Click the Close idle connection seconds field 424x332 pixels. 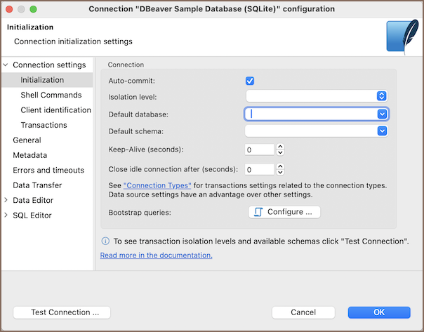pos(259,169)
